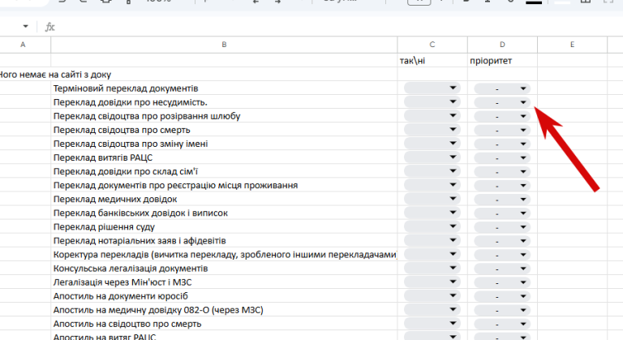Select cell 'Переклад медичних довідок'
The image size is (623, 340).
(224, 199)
